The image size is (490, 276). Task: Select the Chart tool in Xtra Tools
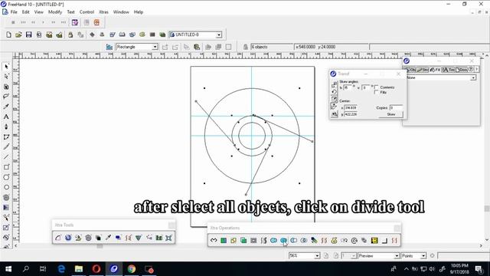[159, 238]
